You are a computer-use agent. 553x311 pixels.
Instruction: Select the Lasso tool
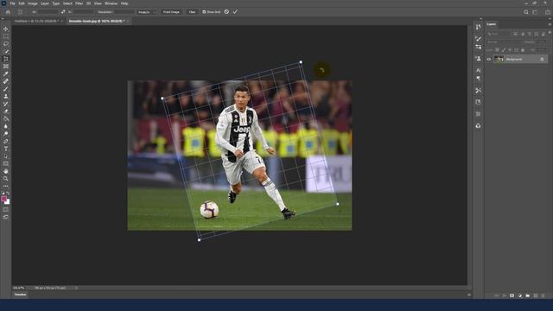click(x=6, y=44)
